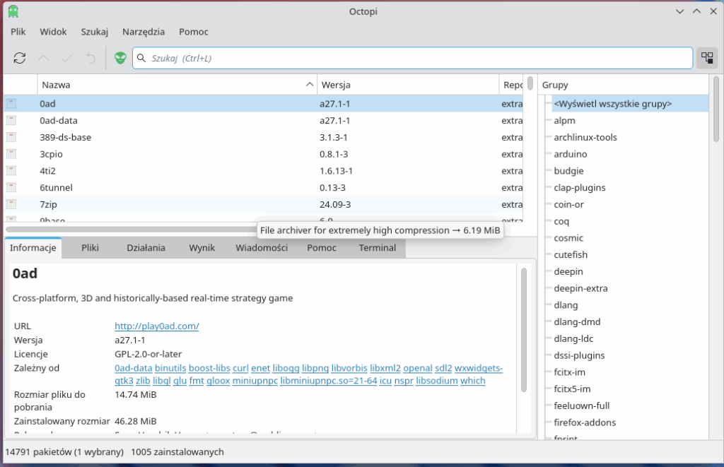Select the archlinux-tools group
This screenshot has width=724, height=467.
(585, 138)
